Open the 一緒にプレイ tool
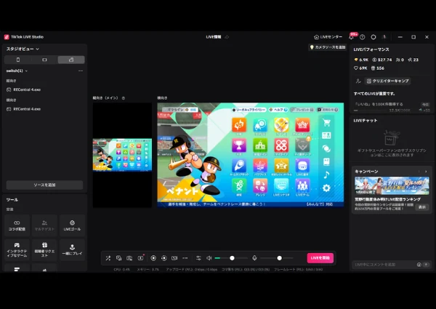Viewport: 436px width, 309px height. click(x=72, y=250)
